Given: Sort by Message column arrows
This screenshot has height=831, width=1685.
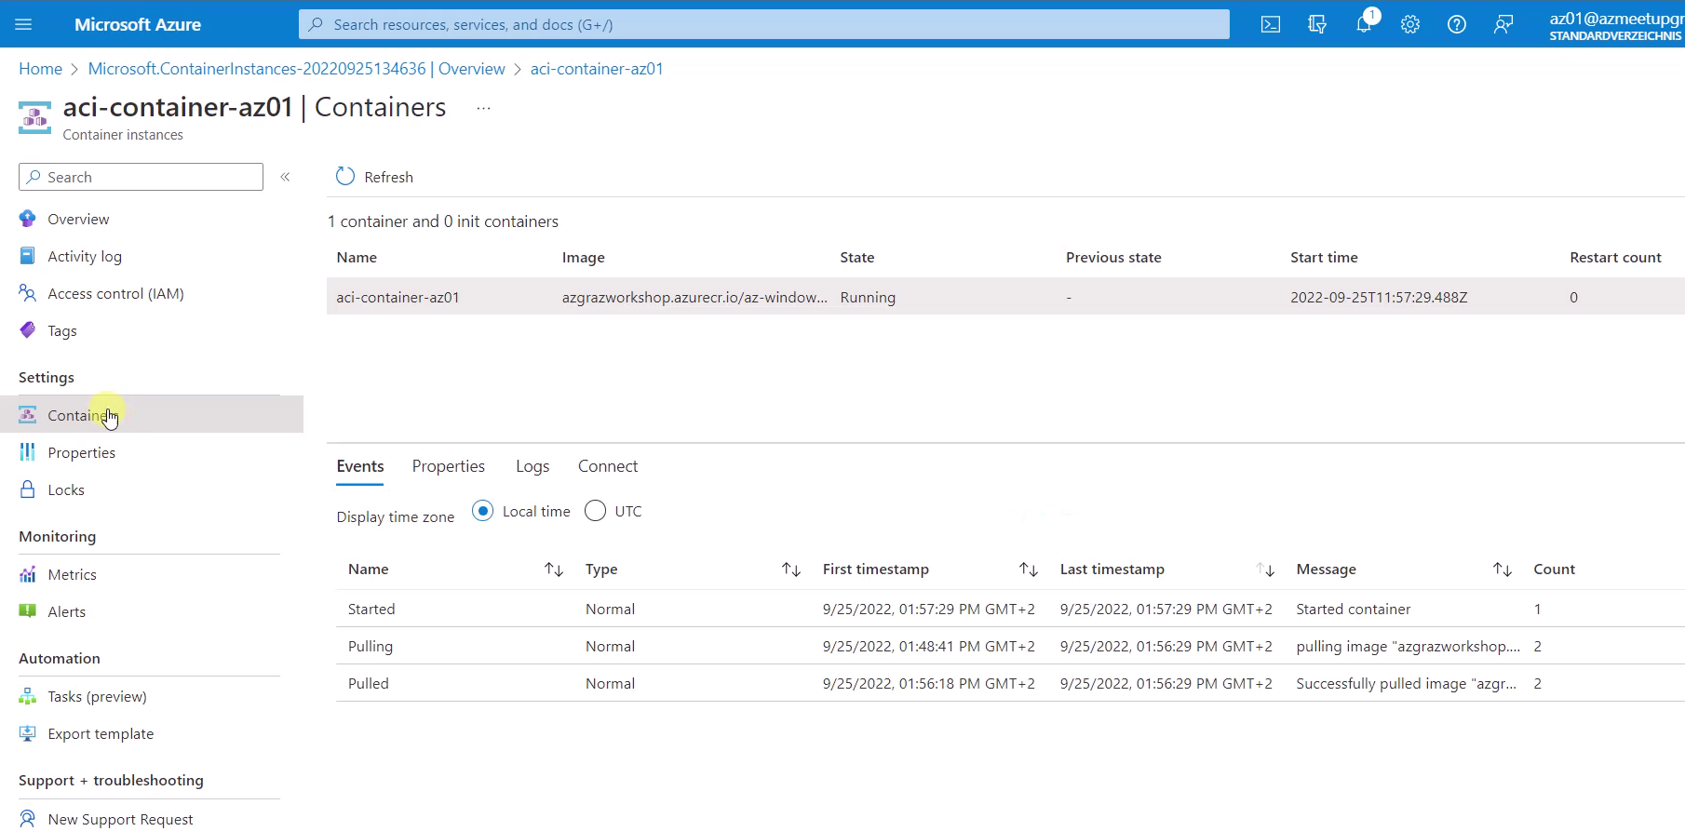Looking at the screenshot, I should tap(1503, 570).
